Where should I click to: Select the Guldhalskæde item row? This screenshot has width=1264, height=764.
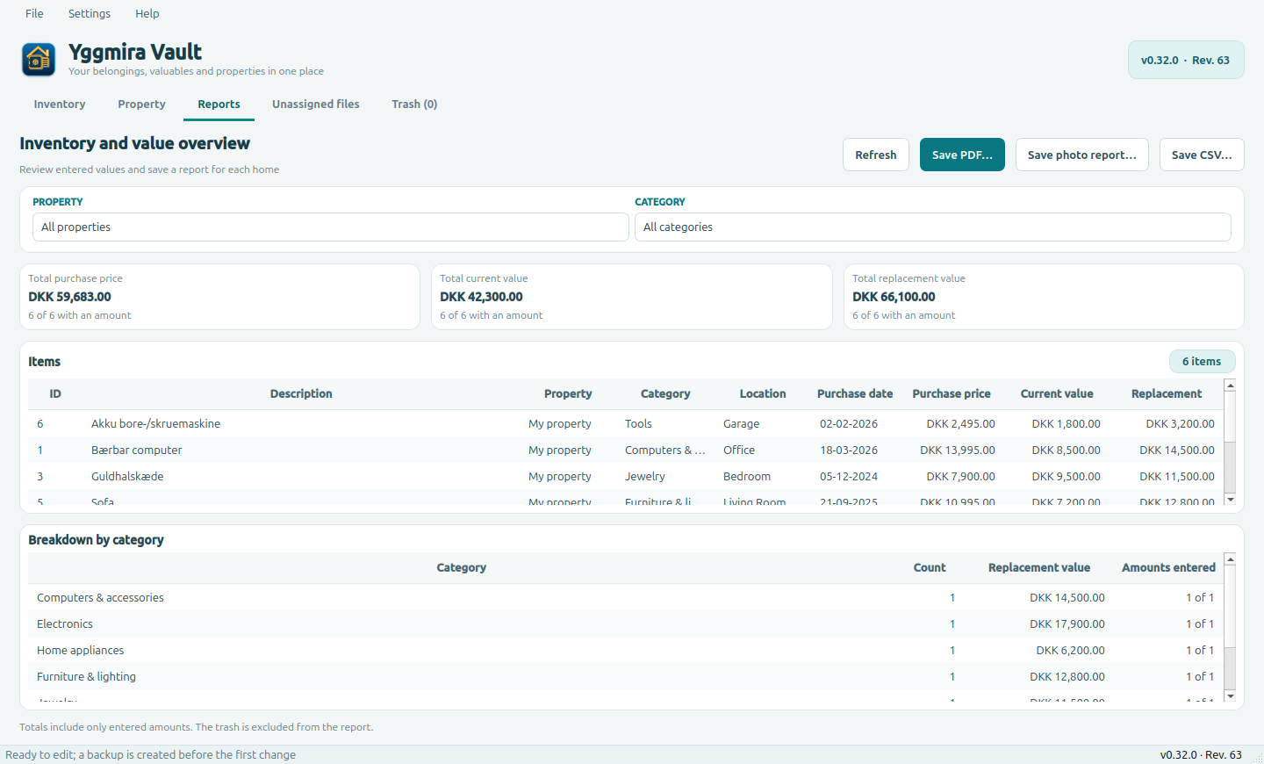(x=626, y=476)
